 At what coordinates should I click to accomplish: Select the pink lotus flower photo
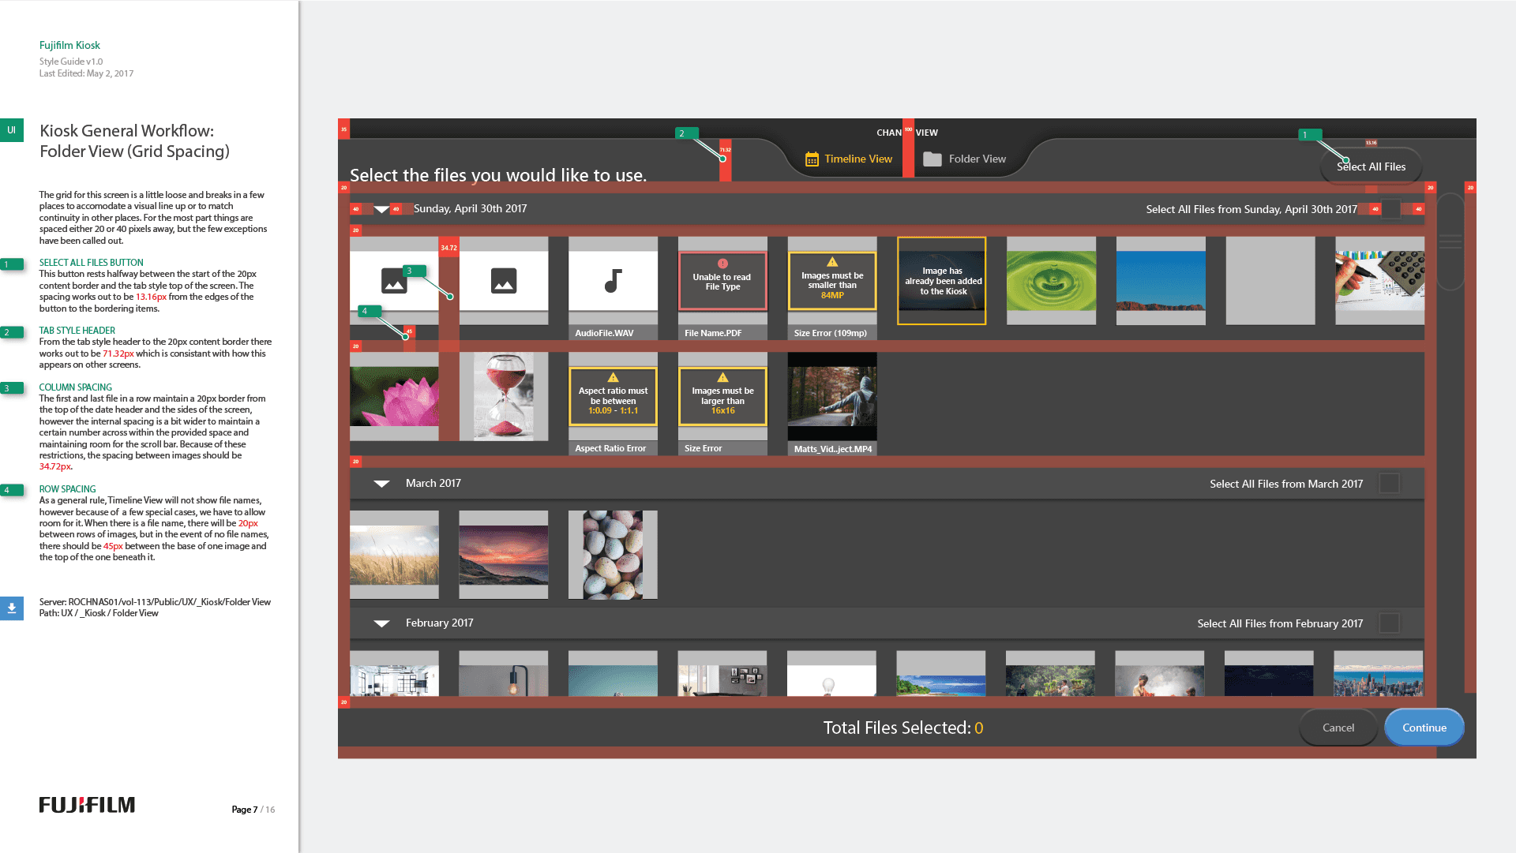pyautogui.click(x=394, y=395)
